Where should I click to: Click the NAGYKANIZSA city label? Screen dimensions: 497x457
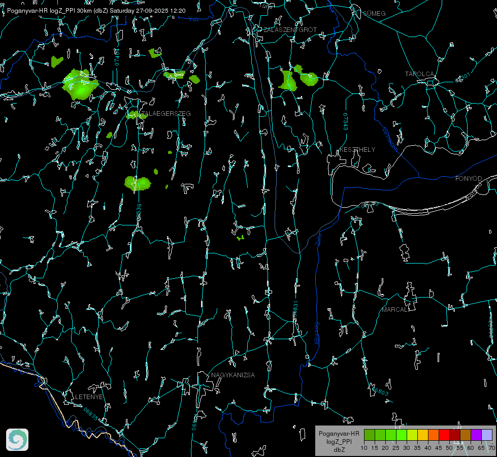[233, 375]
